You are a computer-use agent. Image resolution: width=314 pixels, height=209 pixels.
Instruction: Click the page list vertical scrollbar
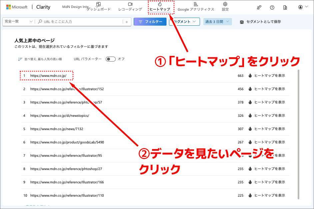coord(298,133)
